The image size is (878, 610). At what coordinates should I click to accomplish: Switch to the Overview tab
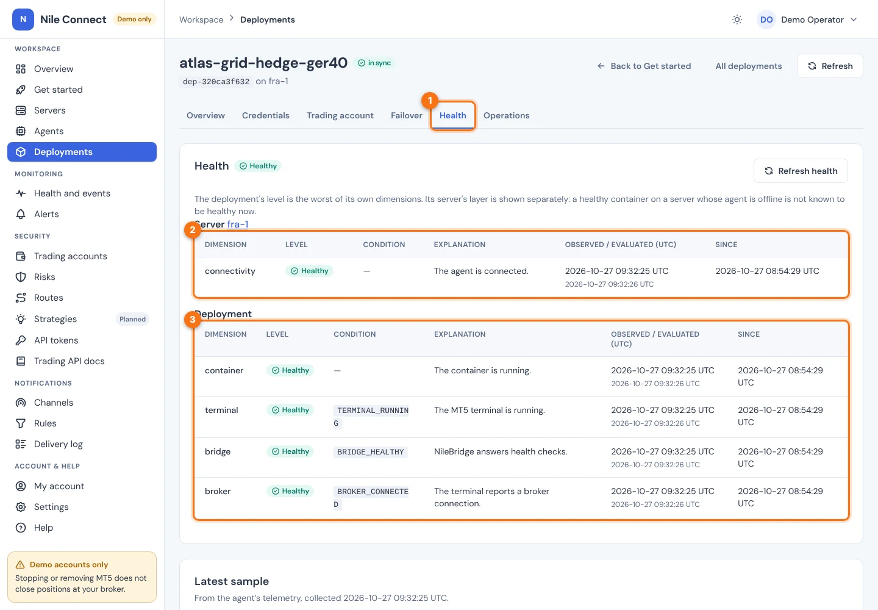click(205, 115)
